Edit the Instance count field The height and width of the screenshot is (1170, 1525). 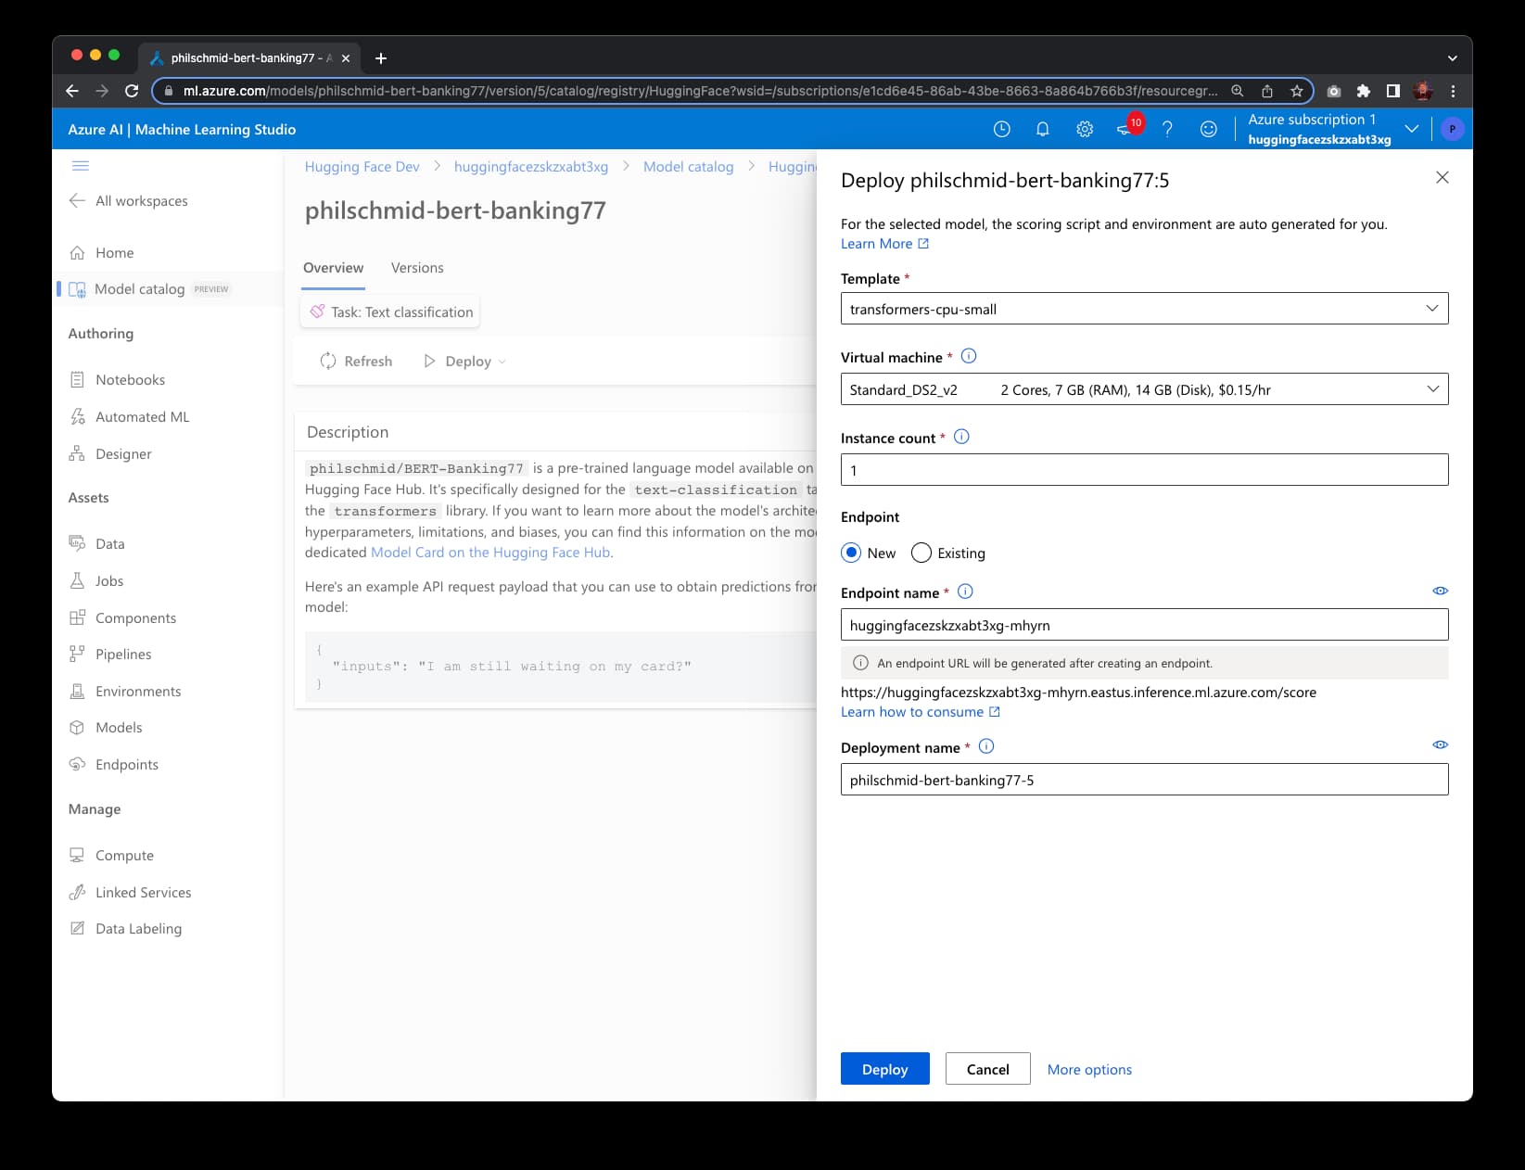pos(1144,469)
